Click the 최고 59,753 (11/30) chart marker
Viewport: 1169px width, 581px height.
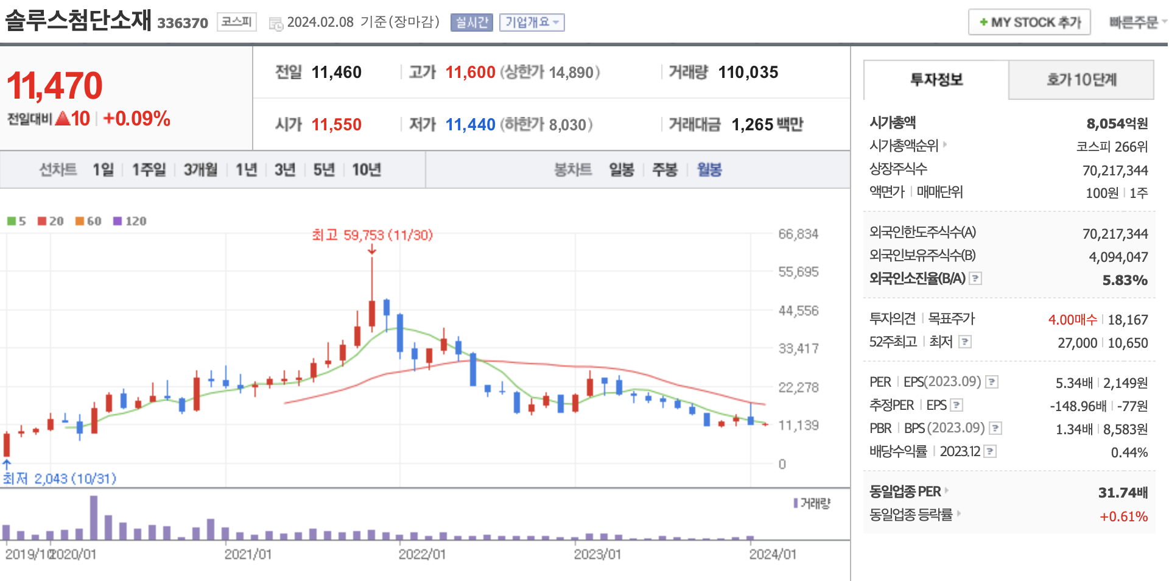372,235
